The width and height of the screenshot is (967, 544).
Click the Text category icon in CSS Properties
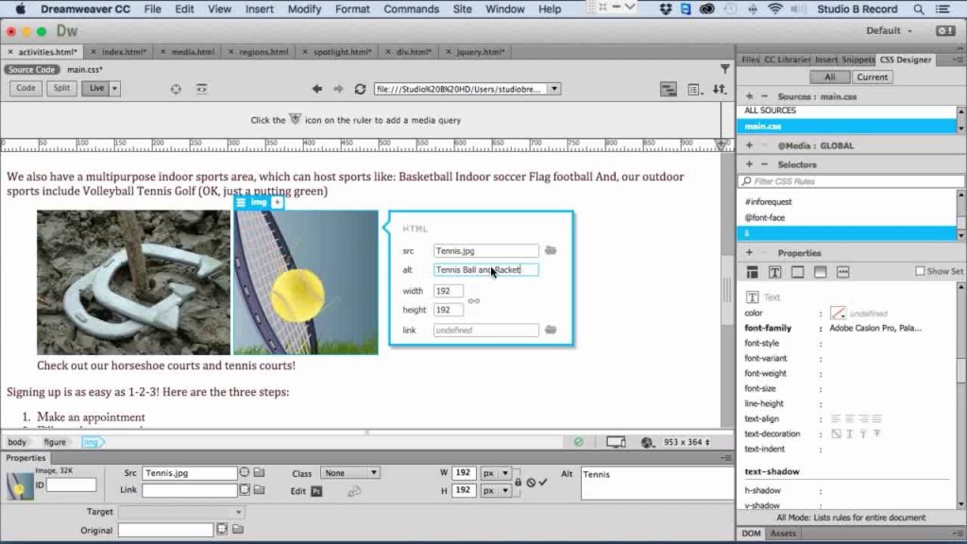(x=774, y=272)
